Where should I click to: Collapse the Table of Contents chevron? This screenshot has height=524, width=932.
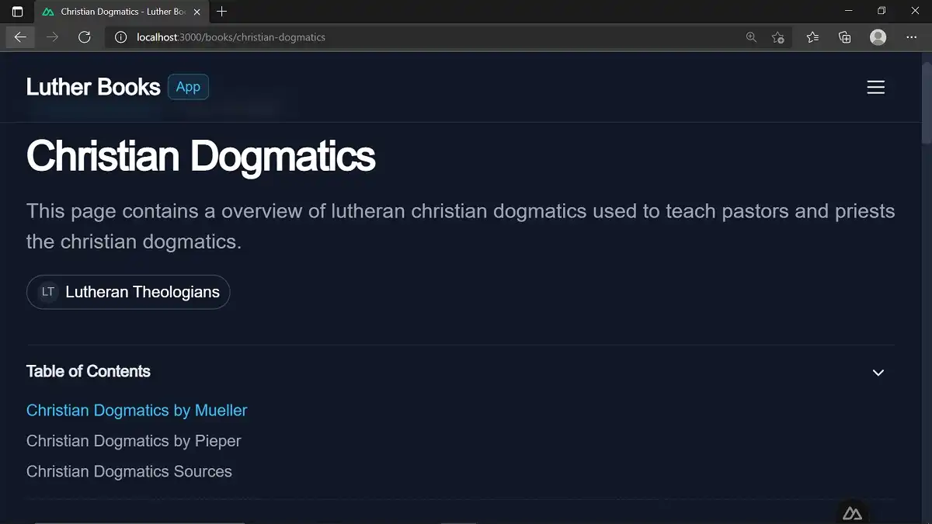pyautogui.click(x=878, y=373)
